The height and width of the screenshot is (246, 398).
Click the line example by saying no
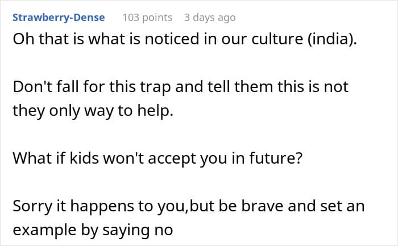93,230
